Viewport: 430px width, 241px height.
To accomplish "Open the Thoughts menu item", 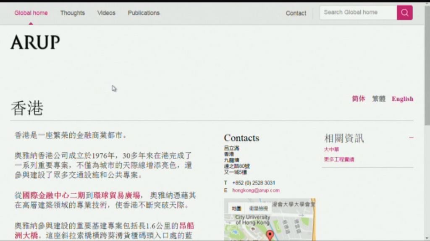I will pos(72,13).
